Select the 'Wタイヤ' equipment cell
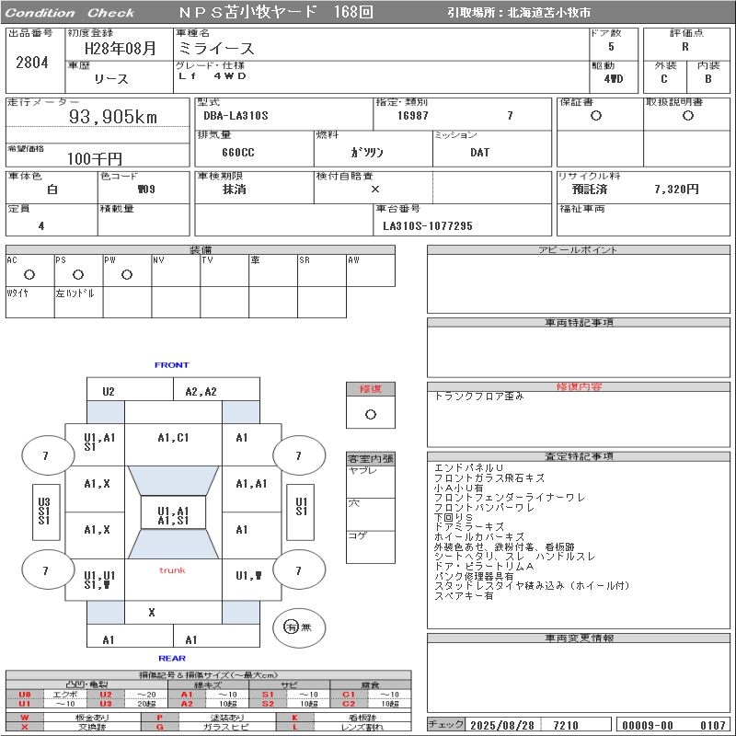This screenshot has height=736, width=736. [30, 303]
